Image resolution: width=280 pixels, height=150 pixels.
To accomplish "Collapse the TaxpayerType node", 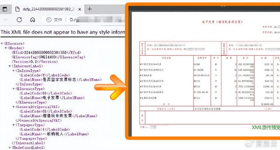I will click(x=14, y=125).
